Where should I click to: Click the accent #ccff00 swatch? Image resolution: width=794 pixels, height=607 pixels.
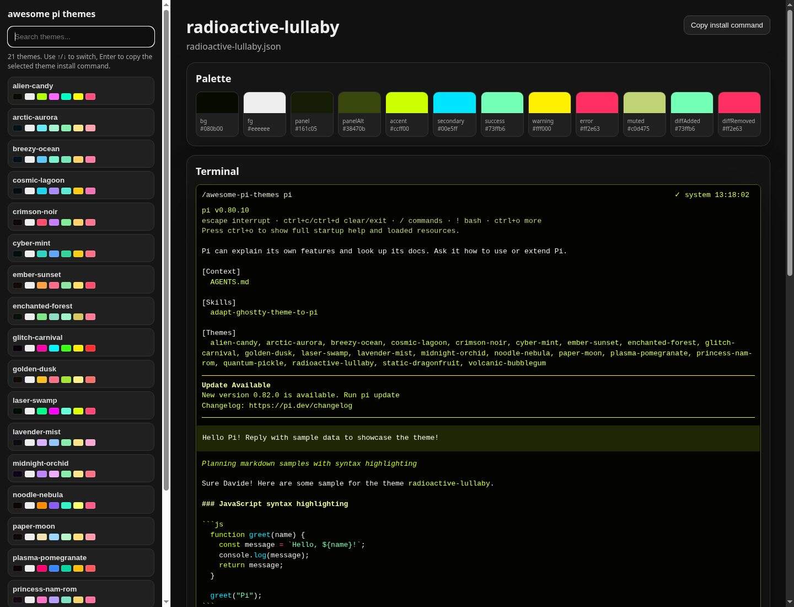(x=407, y=114)
